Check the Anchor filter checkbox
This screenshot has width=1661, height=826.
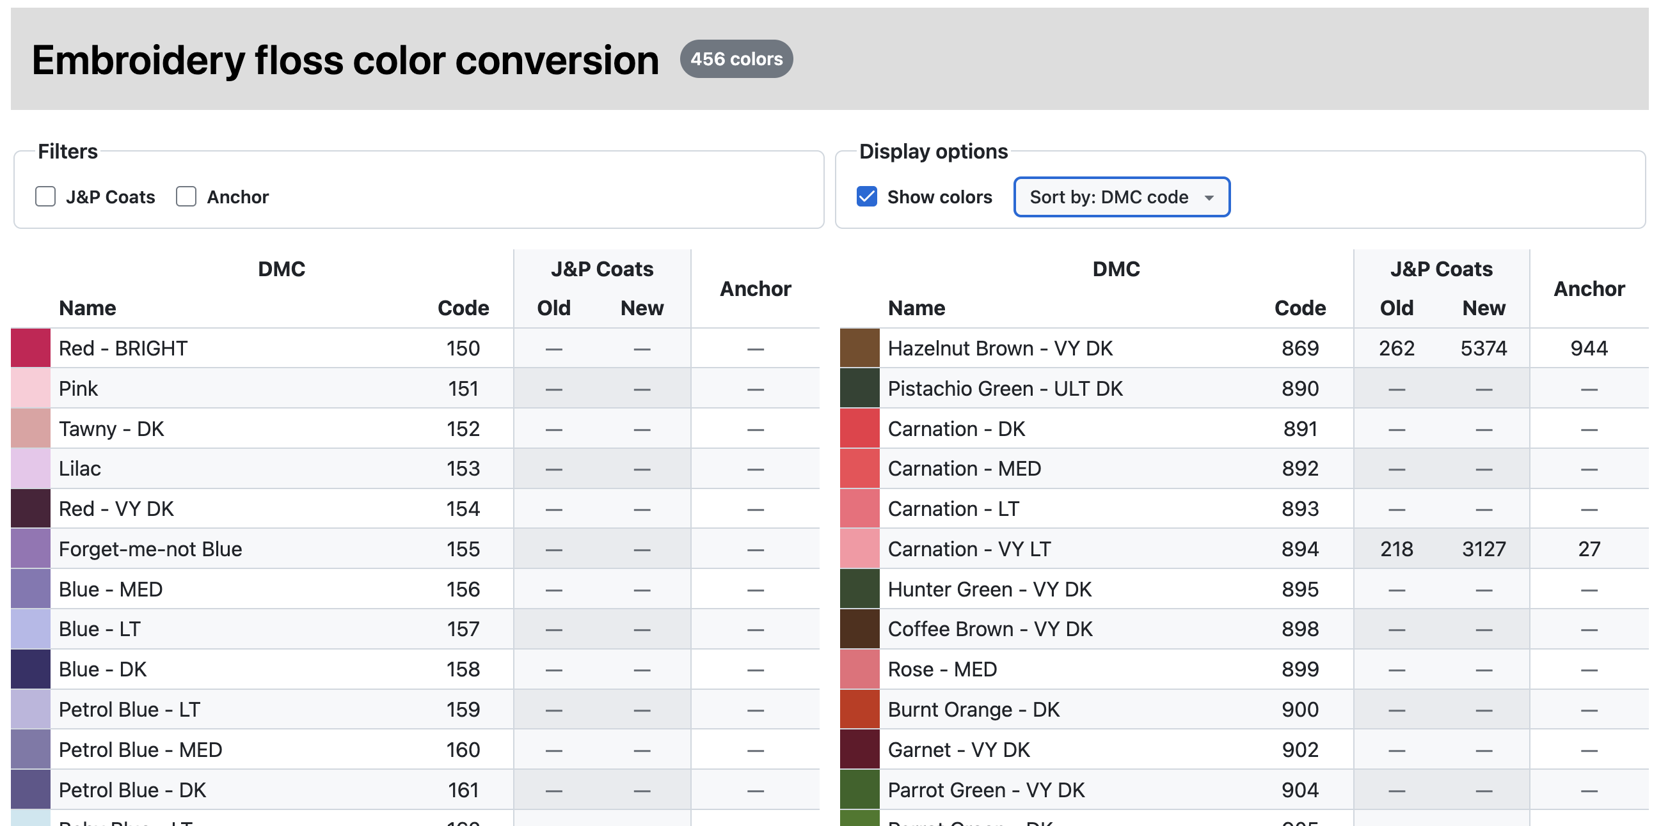pos(186,196)
